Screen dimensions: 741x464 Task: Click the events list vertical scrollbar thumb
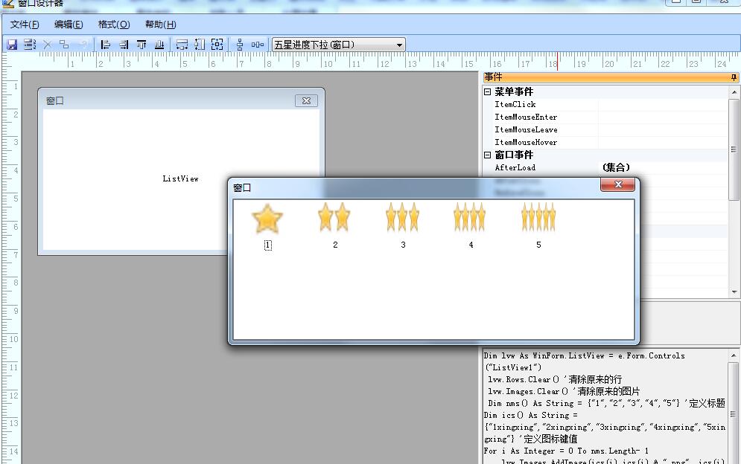[x=734, y=149]
